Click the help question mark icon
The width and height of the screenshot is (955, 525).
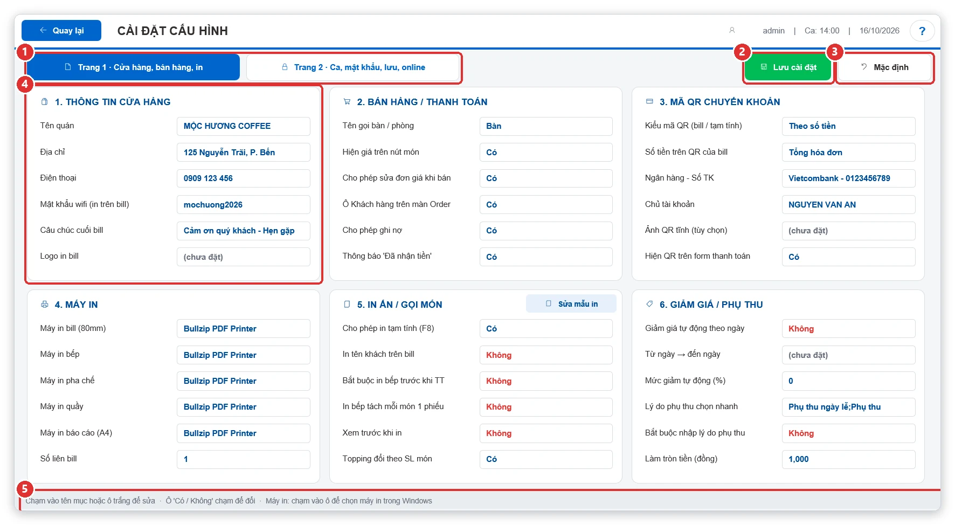pyautogui.click(x=922, y=31)
